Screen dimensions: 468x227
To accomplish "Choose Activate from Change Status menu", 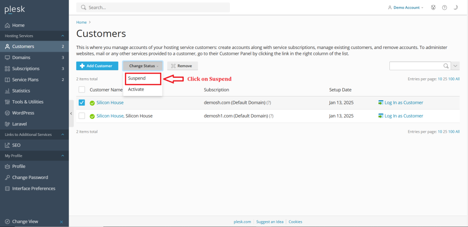I will [143, 89].
